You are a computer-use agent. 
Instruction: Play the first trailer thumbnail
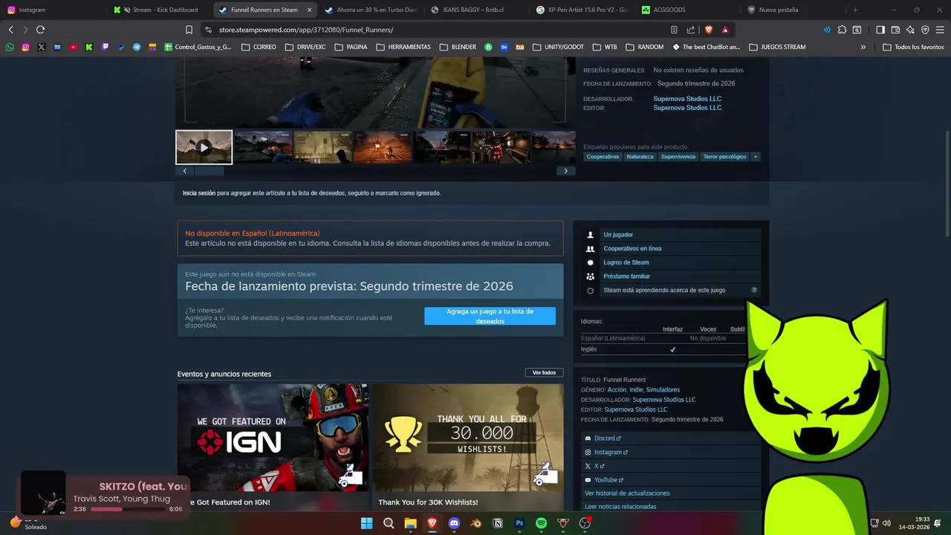[x=204, y=147]
